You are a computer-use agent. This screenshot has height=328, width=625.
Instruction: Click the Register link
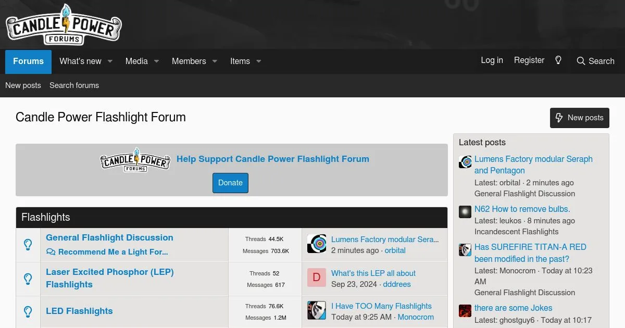pos(529,60)
